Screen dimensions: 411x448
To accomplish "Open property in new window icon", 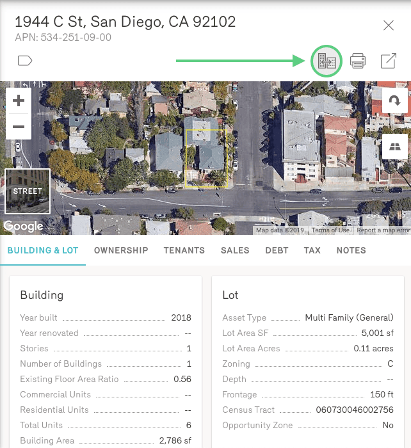I will pos(388,61).
